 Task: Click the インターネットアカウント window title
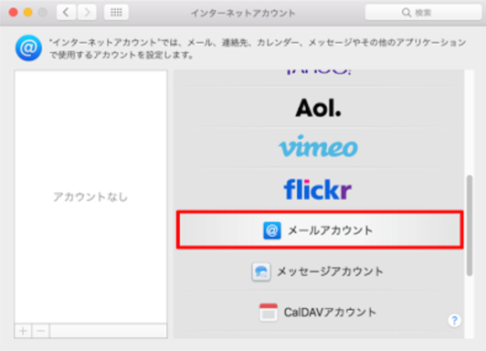pos(243,13)
